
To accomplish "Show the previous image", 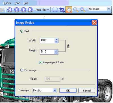I will [x=17, y=10].
